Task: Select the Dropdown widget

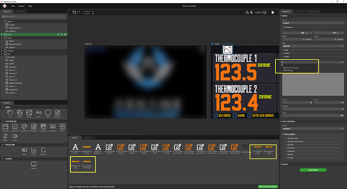Action: 34,127
